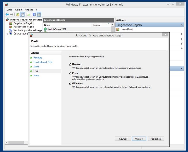Select Ausgehende Regeln in the left tree
This screenshot has height=152, width=188.
pyautogui.click(x=23, y=27)
